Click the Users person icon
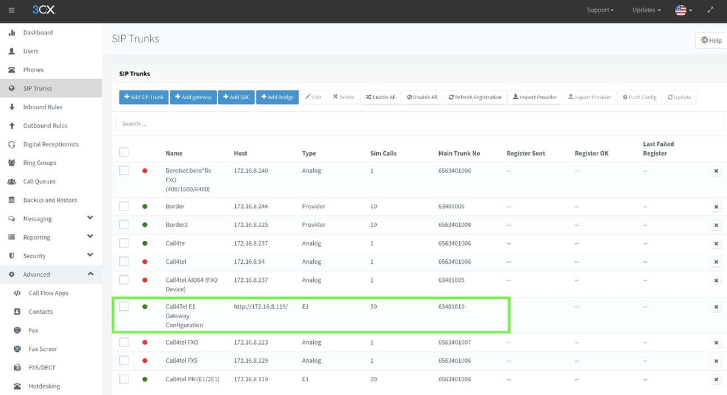 pyautogui.click(x=12, y=51)
